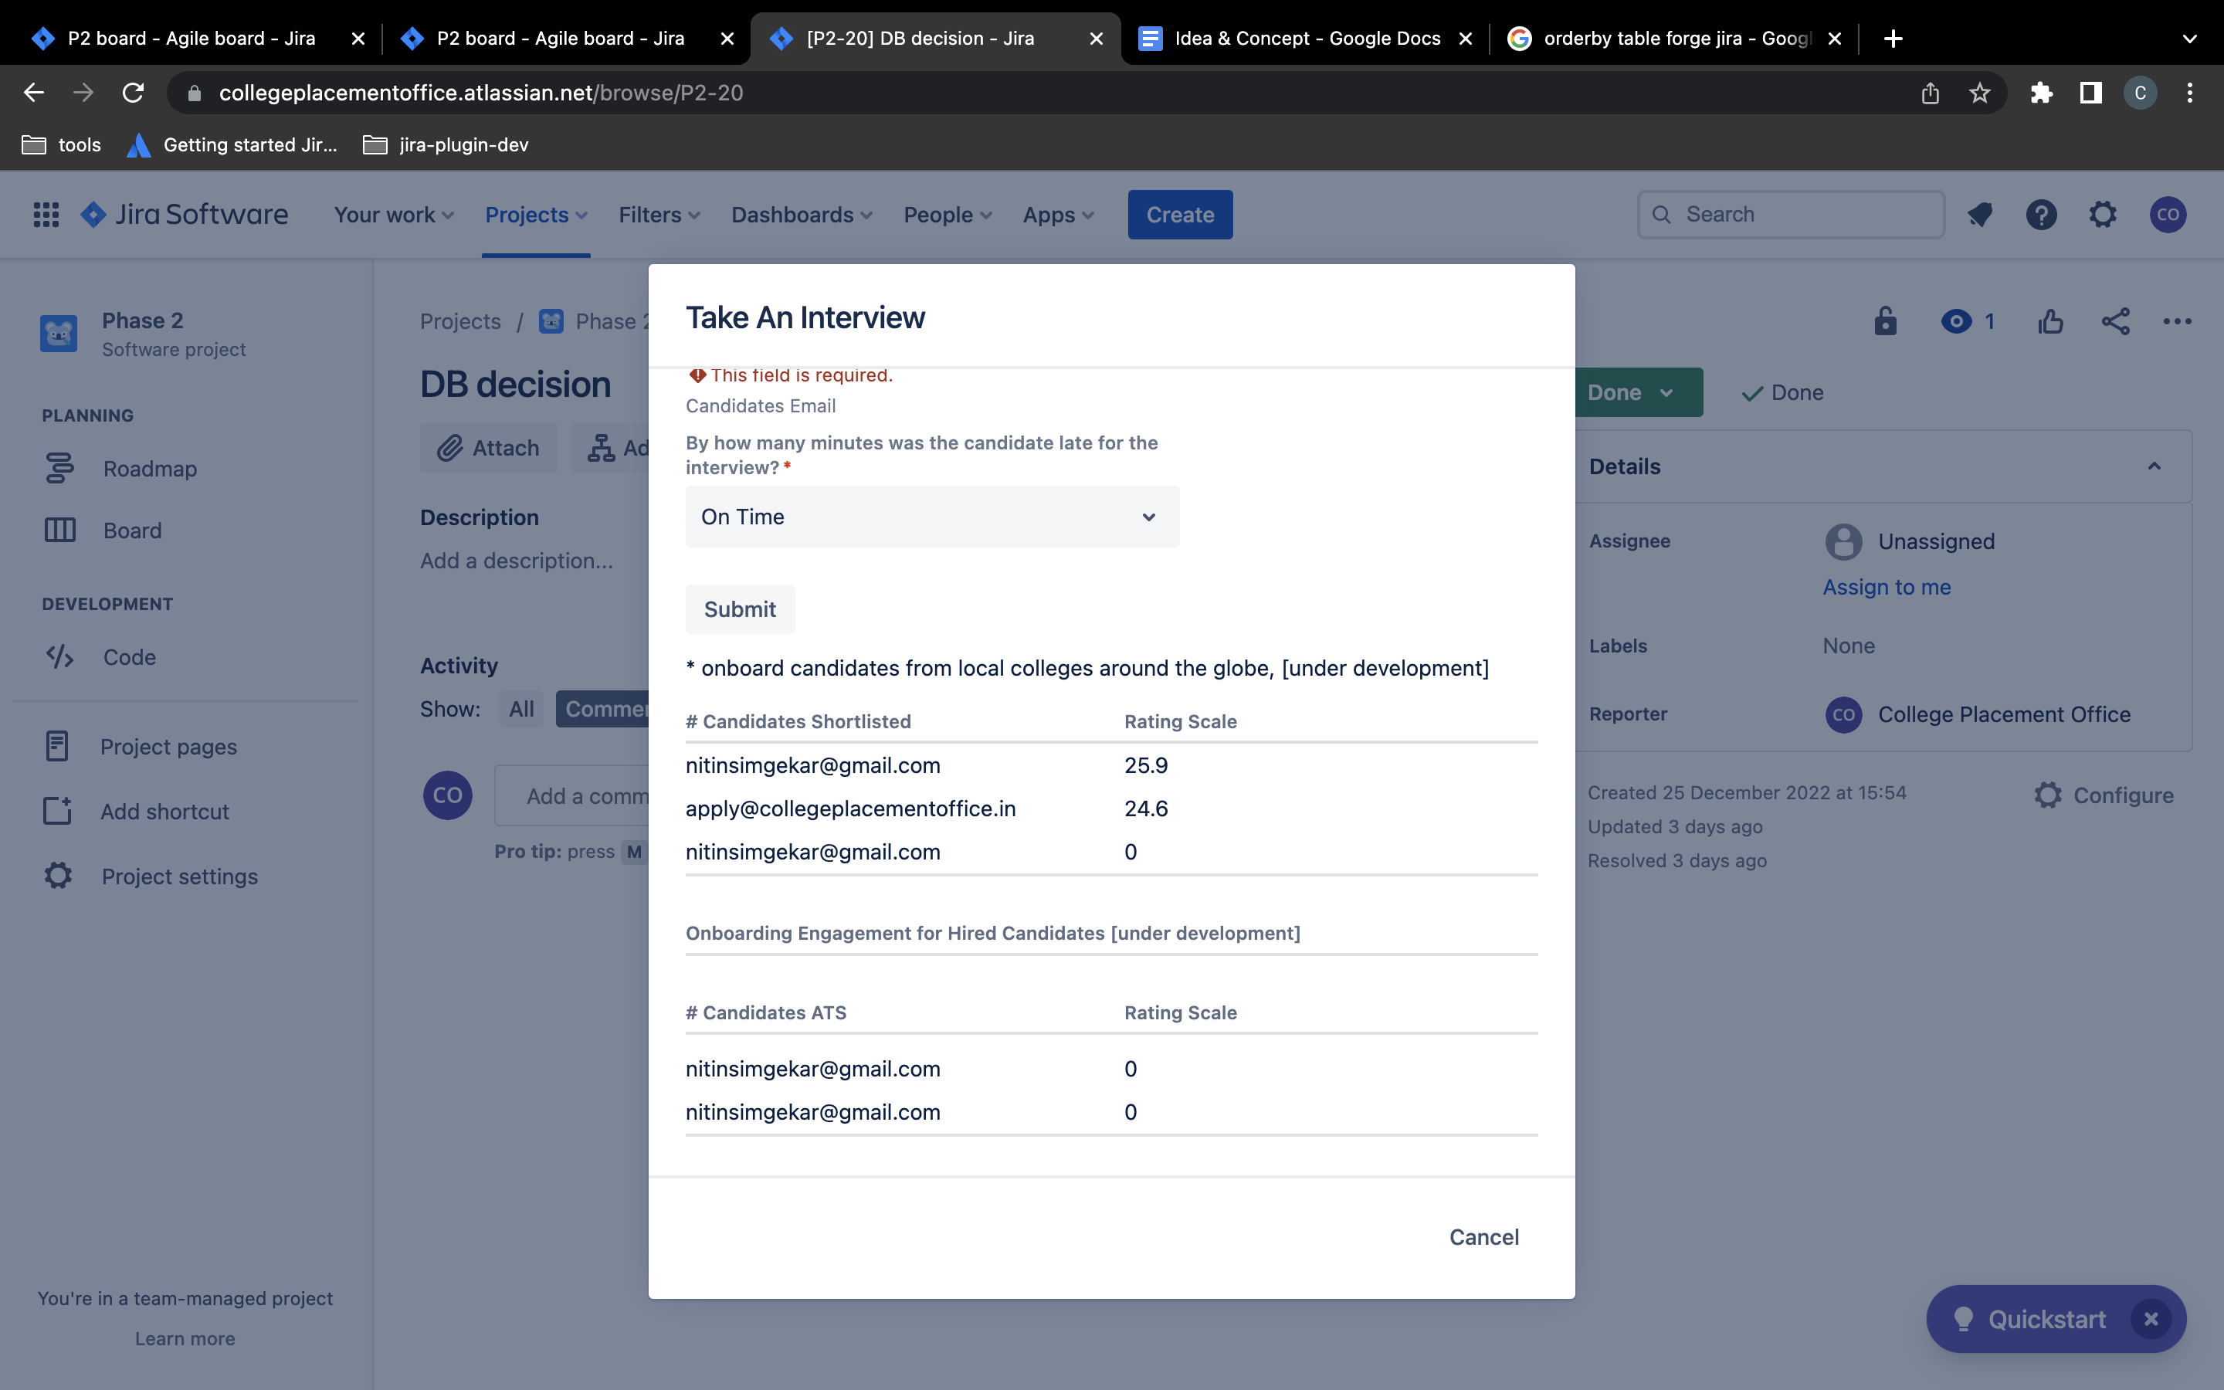The height and width of the screenshot is (1390, 2224).
Task: Click the browser extensions puzzle icon
Action: [2041, 93]
